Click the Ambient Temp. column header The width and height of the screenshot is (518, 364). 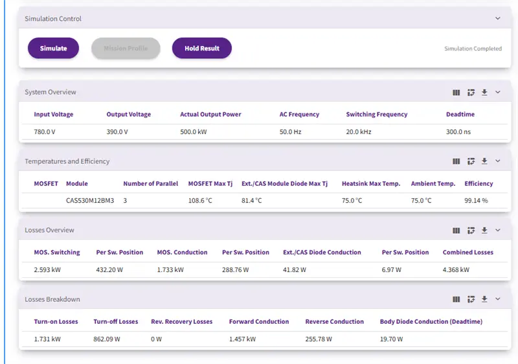click(x=433, y=184)
